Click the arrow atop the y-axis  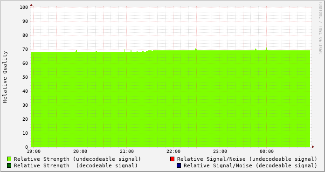point(31,5)
